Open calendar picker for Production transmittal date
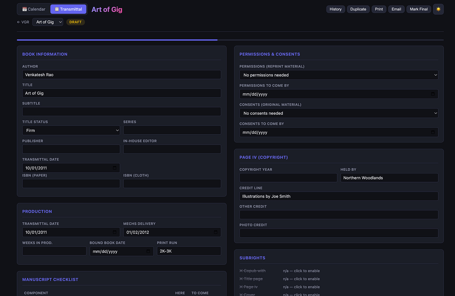This screenshot has width=455, height=296. pos(114,232)
